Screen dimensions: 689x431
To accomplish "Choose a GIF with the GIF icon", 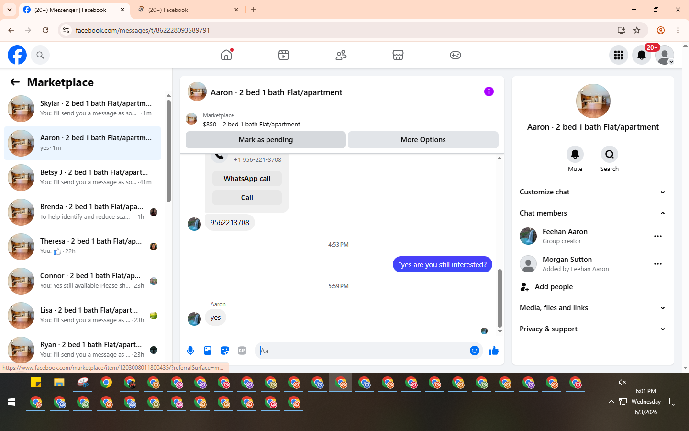I will click(x=242, y=351).
